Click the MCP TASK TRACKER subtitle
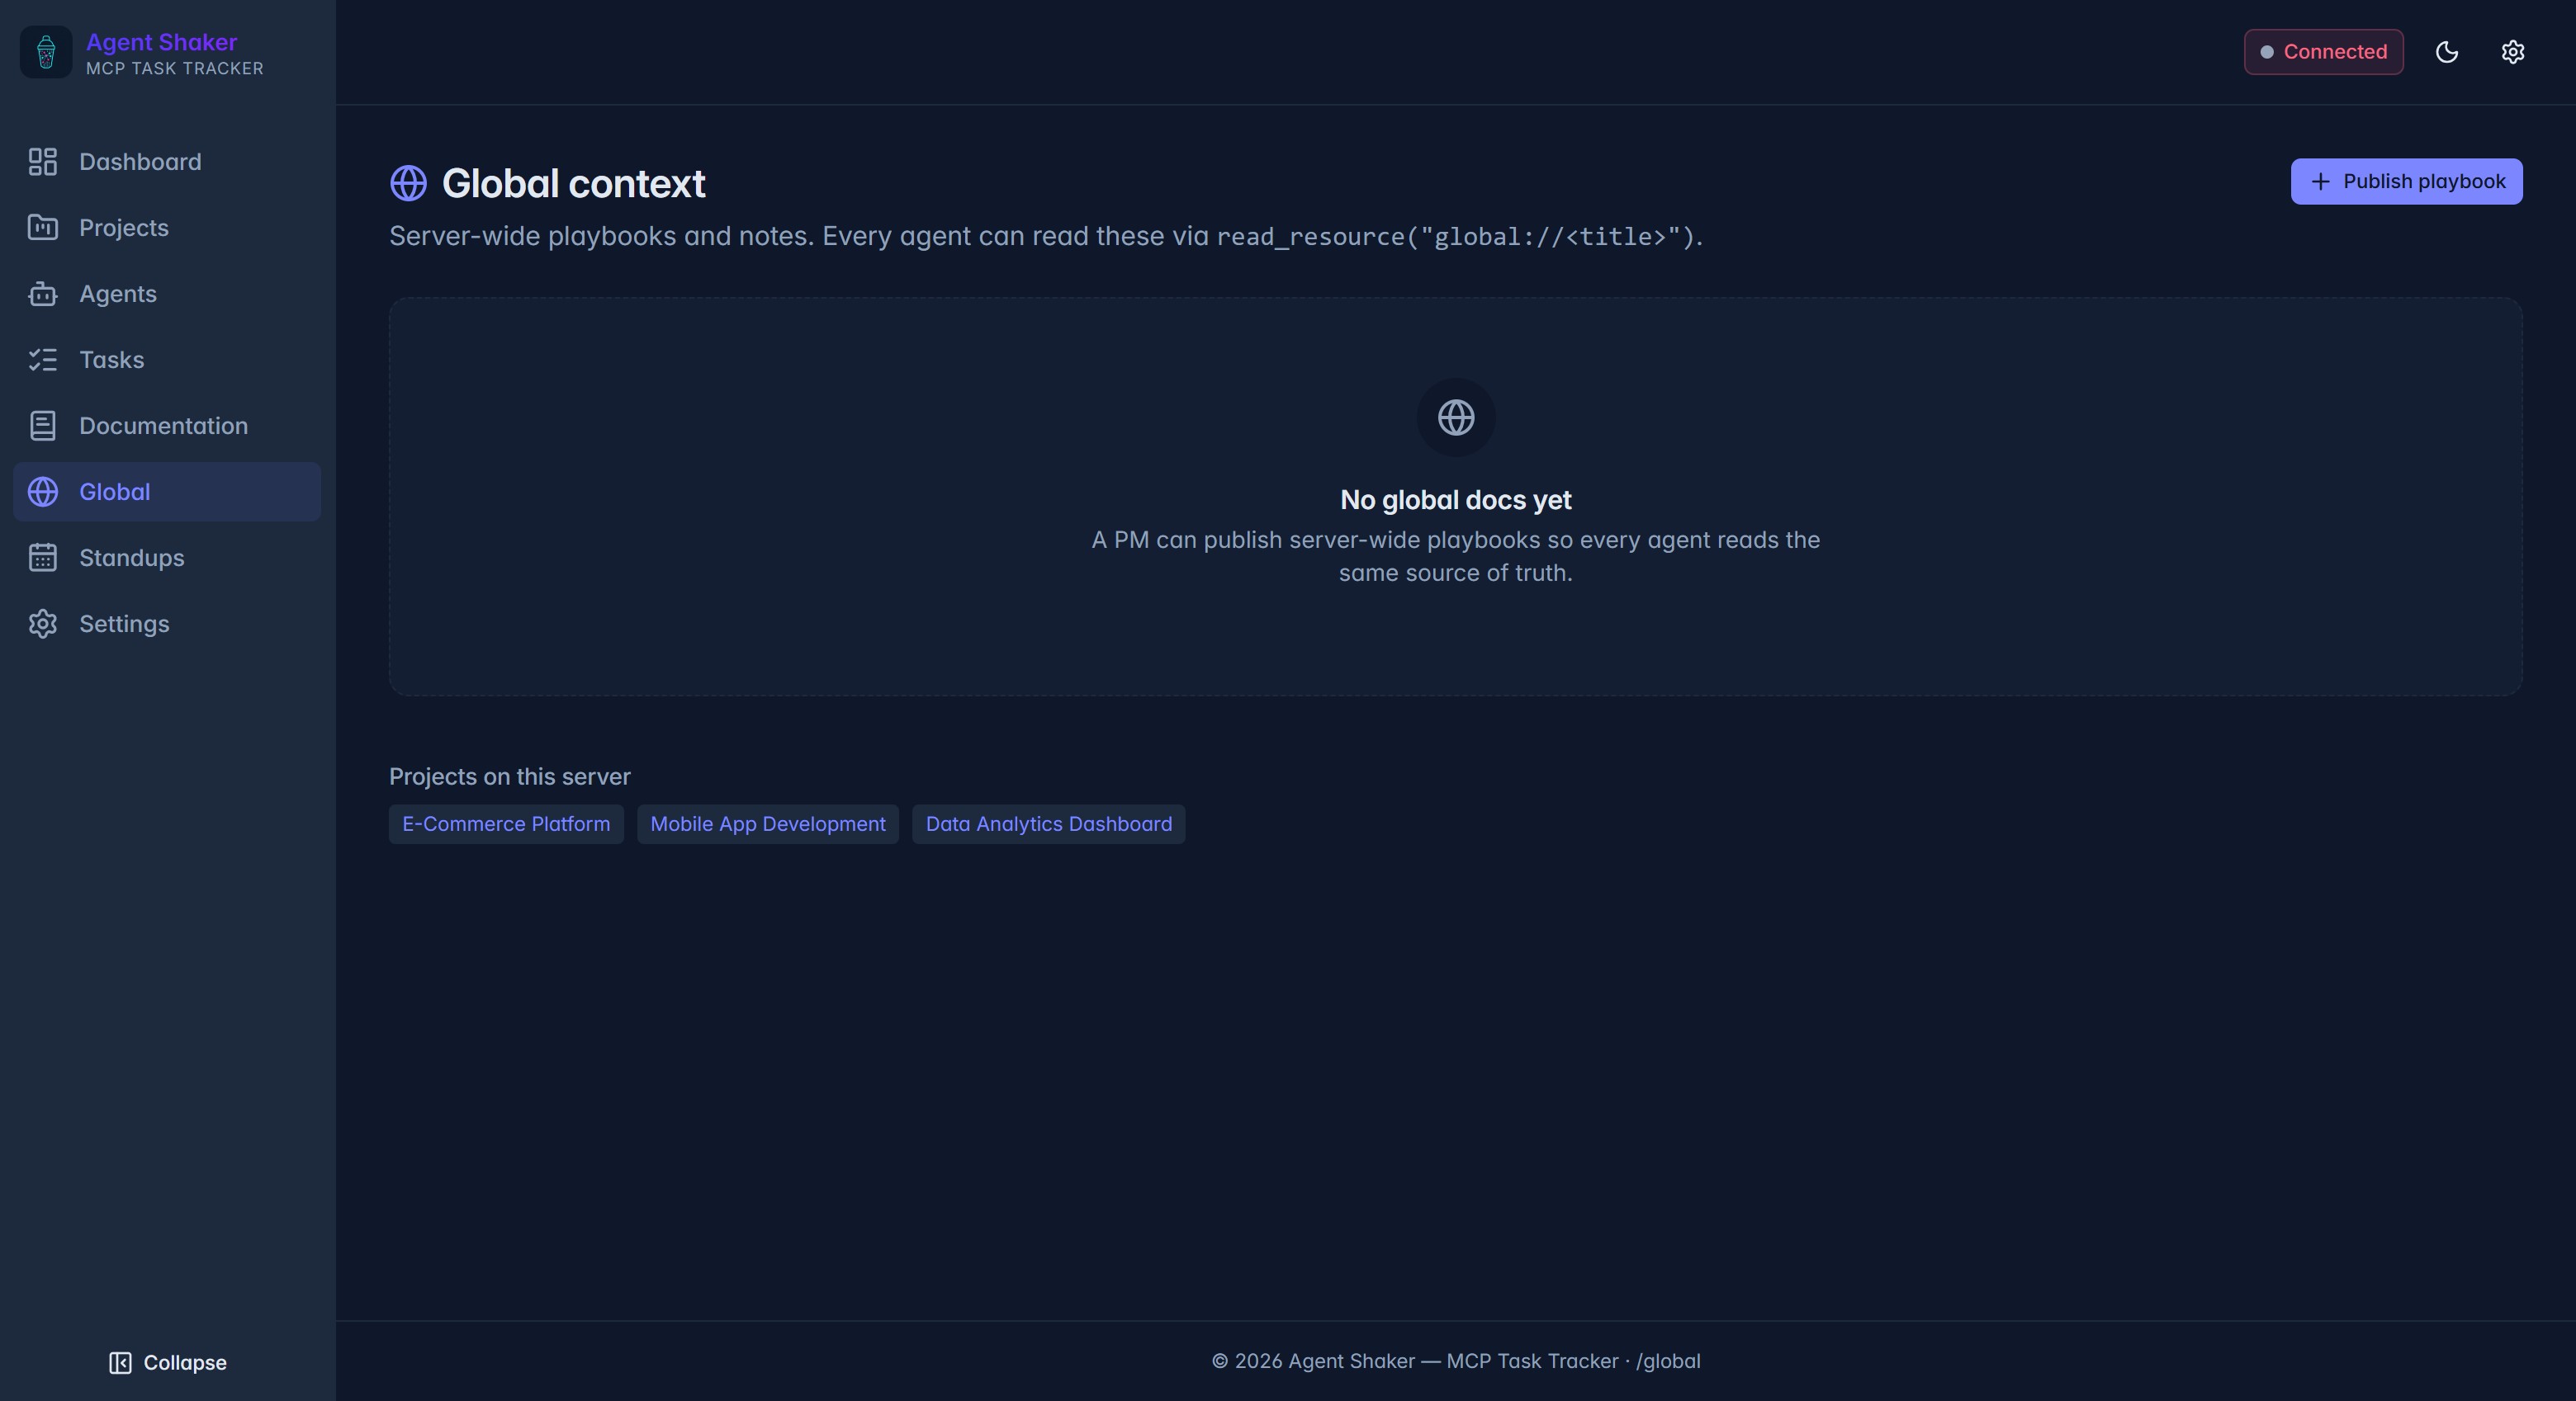 click(175, 69)
